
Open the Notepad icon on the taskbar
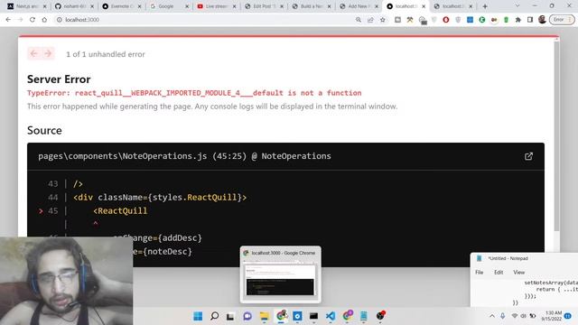click(363, 316)
